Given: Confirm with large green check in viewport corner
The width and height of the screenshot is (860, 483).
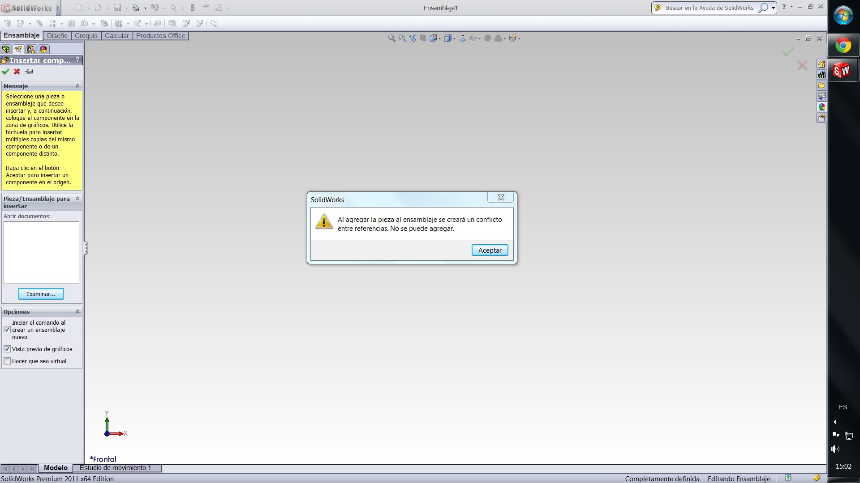Looking at the screenshot, I should pyautogui.click(x=787, y=52).
